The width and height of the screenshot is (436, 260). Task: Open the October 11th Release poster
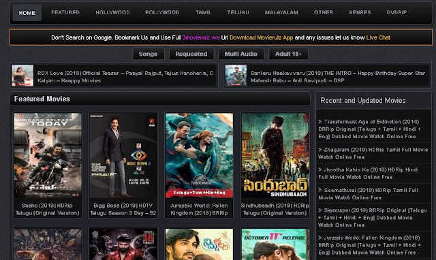[275, 244]
